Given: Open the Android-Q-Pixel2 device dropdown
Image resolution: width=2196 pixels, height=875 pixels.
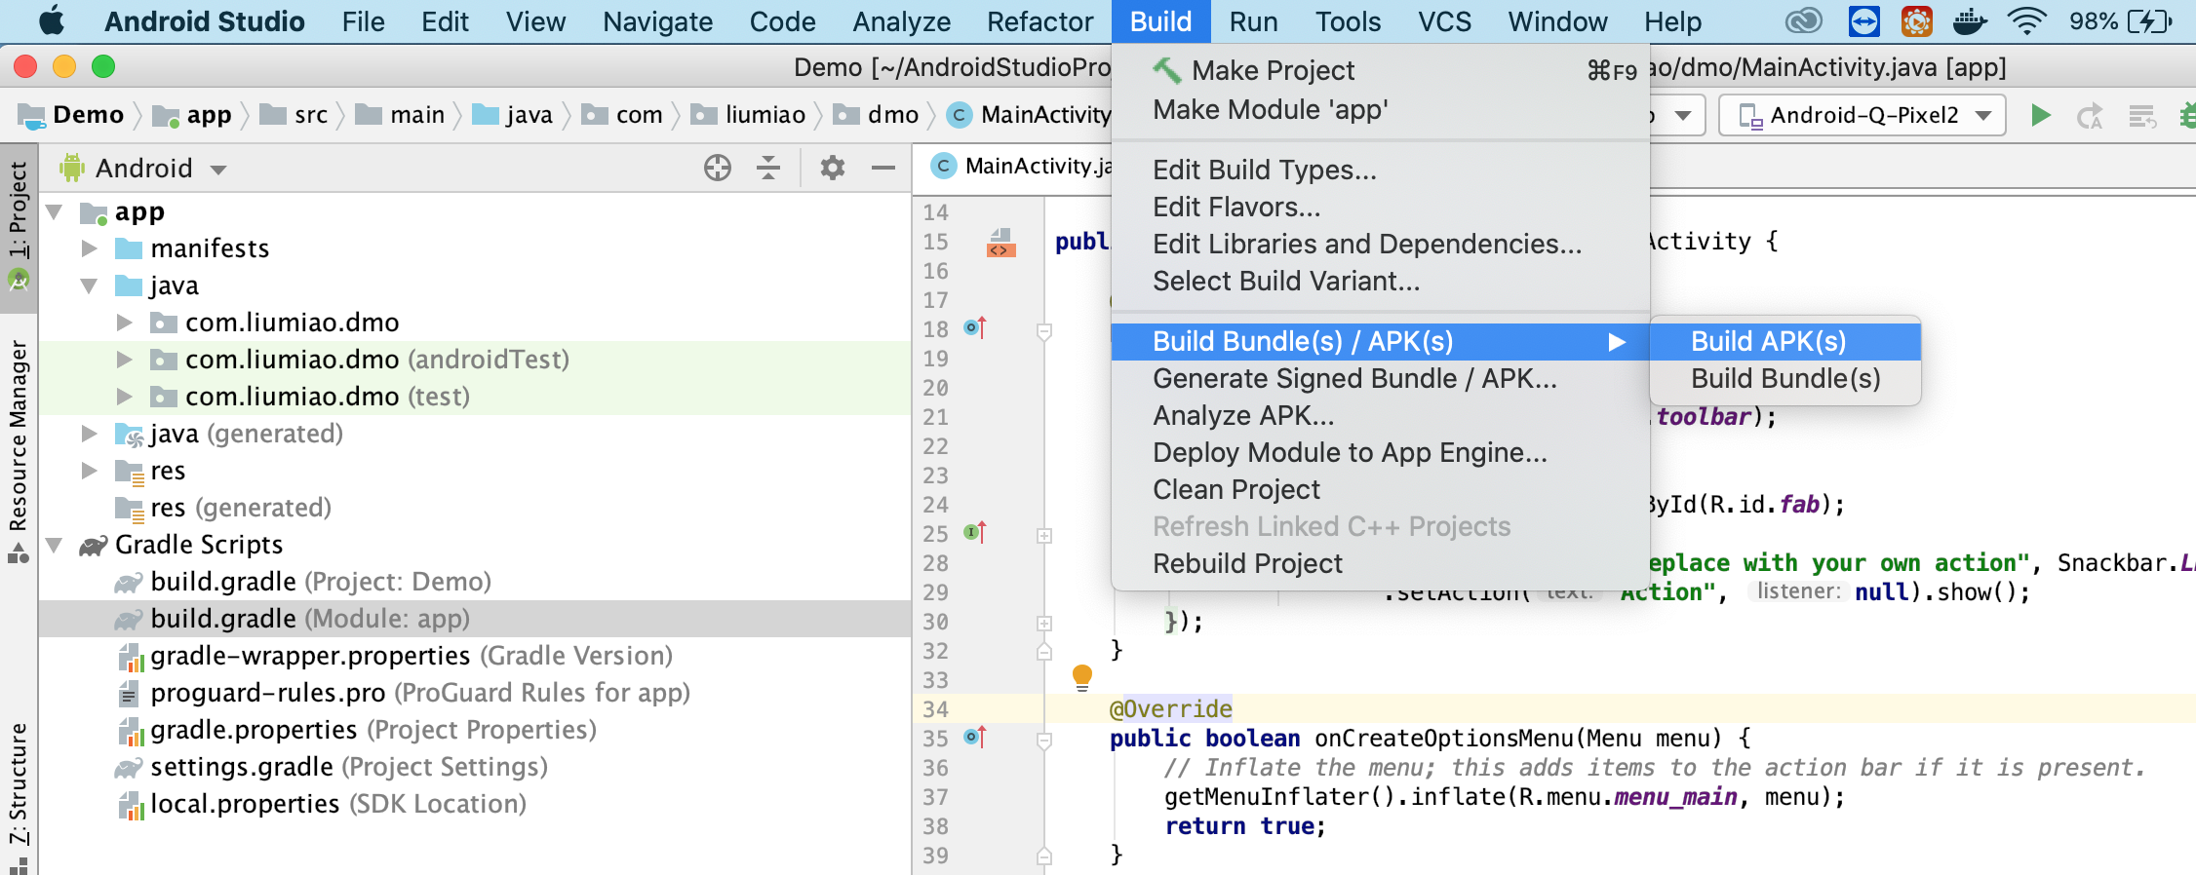Looking at the screenshot, I should [1863, 116].
